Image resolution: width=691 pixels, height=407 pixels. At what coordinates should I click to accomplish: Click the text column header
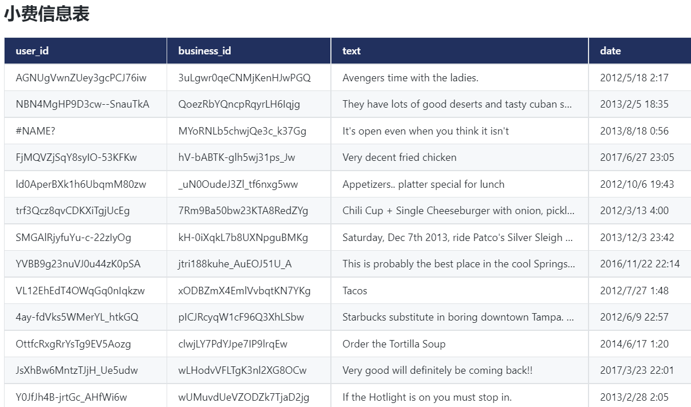(352, 51)
